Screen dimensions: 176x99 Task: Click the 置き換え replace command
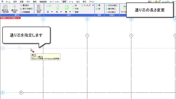point(24,5)
